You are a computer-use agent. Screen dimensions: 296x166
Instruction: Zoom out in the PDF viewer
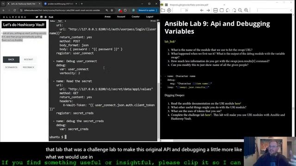[240, 10]
